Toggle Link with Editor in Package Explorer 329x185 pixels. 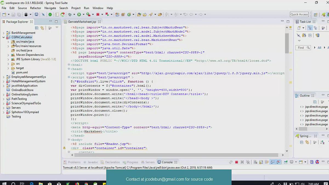click(42, 28)
